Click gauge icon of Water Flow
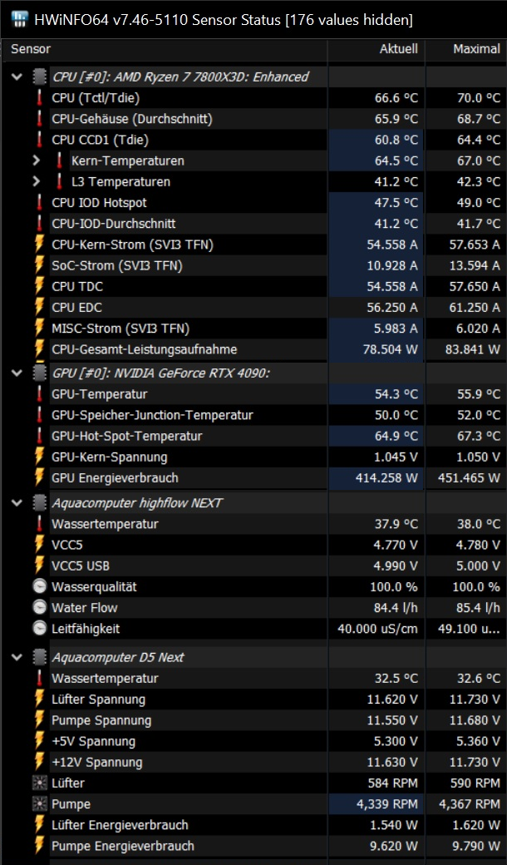 point(39,607)
